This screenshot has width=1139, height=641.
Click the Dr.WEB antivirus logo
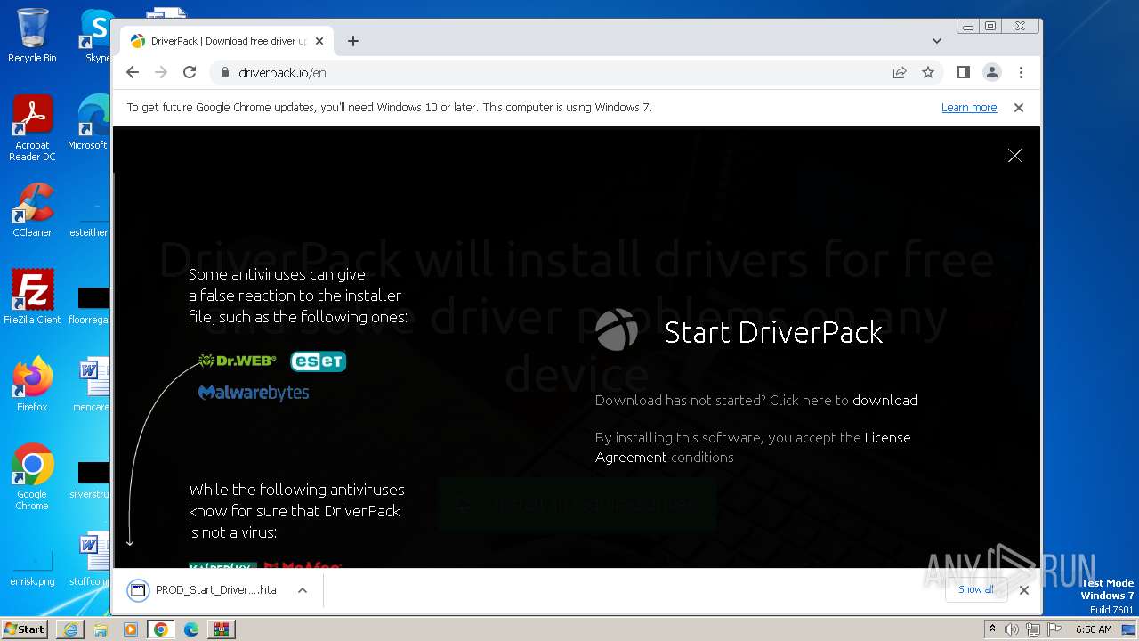tap(238, 361)
